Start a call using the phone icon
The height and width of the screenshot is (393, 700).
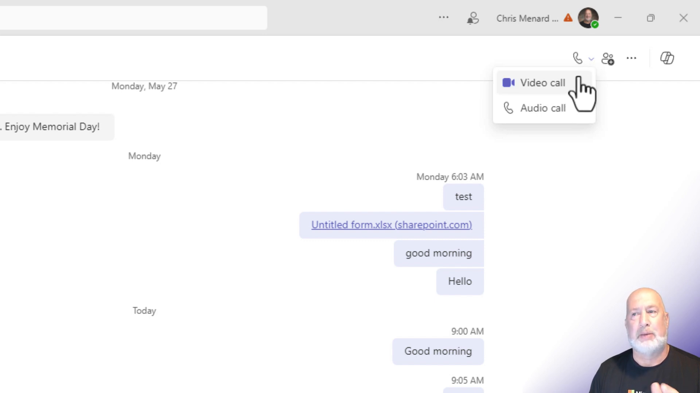(577, 58)
